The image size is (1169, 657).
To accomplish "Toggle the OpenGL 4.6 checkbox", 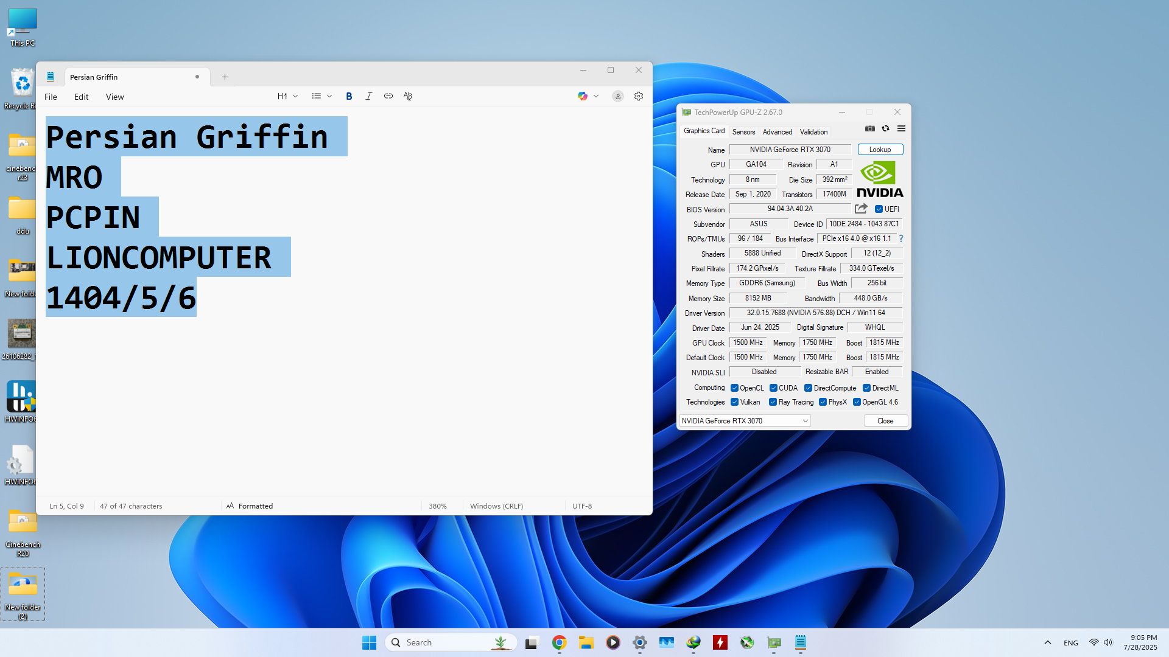I will click(857, 402).
